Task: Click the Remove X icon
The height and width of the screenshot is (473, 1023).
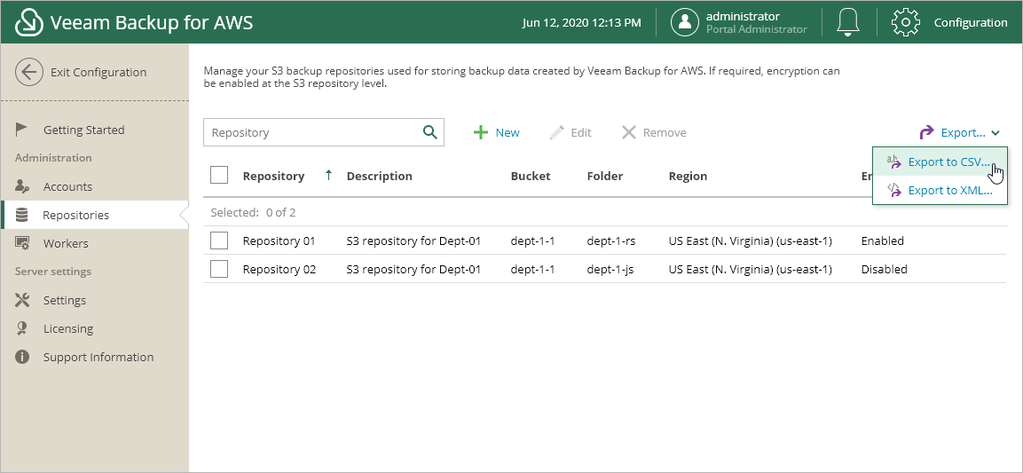Action: point(628,132)
